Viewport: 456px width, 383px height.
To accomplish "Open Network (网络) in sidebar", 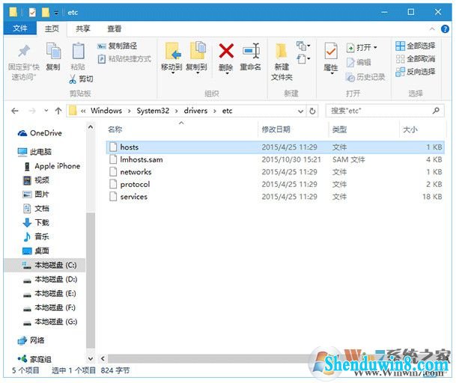I will pos(31,340).
